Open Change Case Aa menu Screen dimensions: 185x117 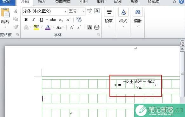click(60, 27)
